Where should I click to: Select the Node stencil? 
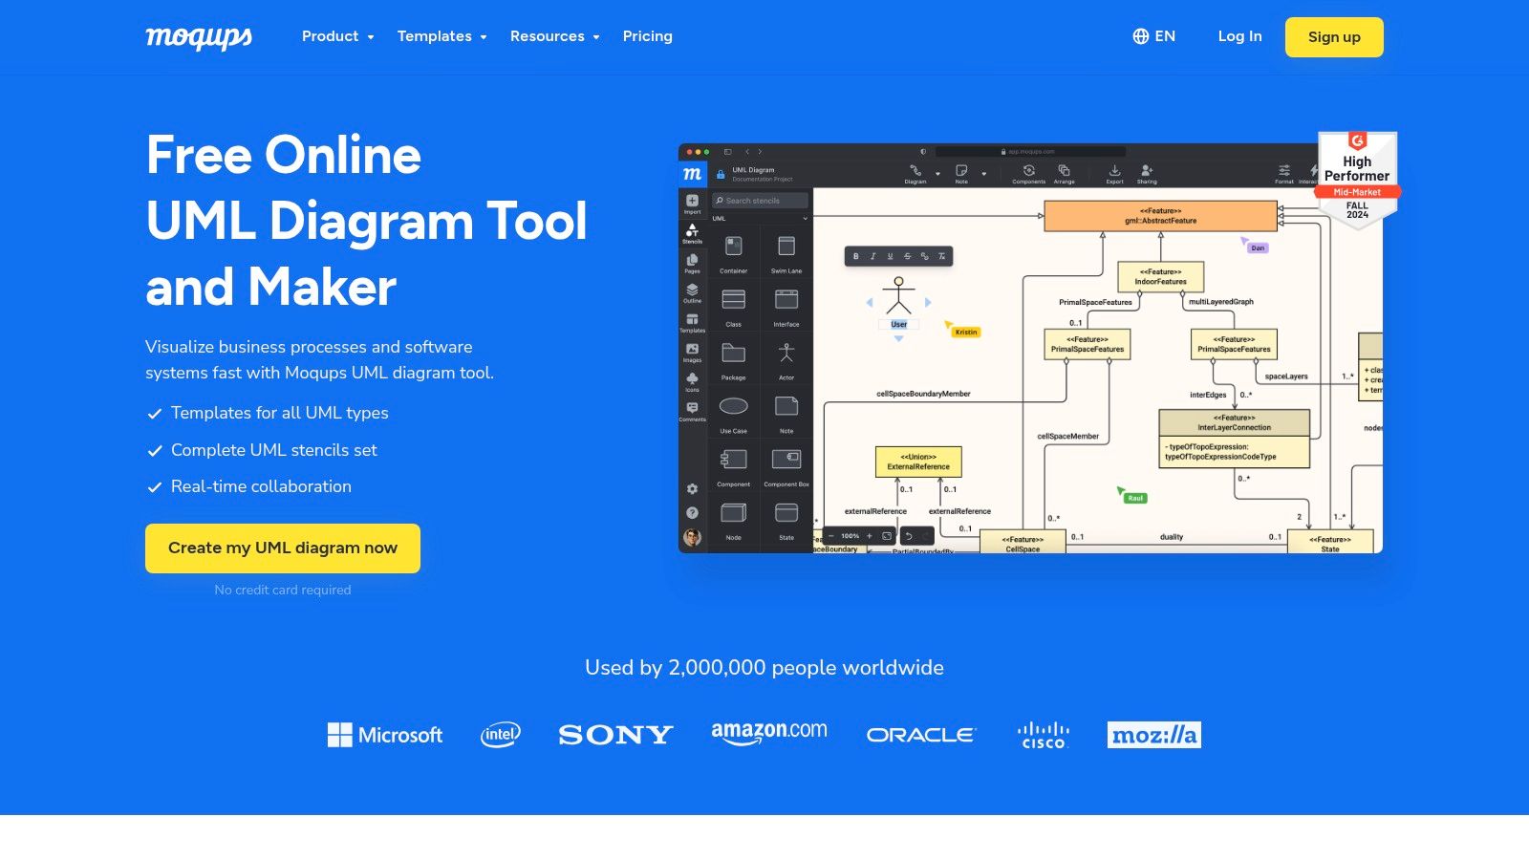tap(734, 521)
